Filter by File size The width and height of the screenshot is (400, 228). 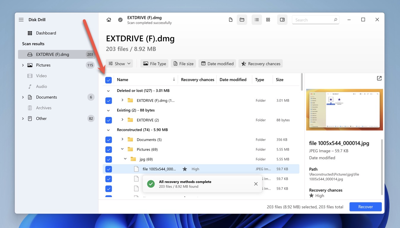coord(183,64)
